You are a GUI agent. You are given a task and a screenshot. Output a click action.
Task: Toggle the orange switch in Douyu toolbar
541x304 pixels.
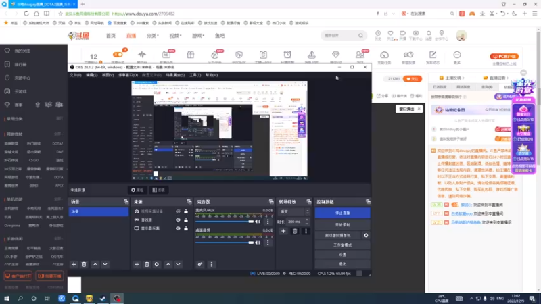coord(118,55)
